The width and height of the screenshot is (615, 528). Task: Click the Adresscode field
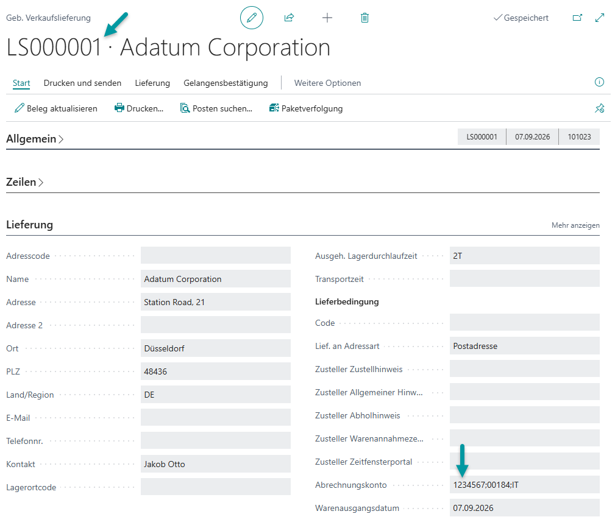coord(216,256)
